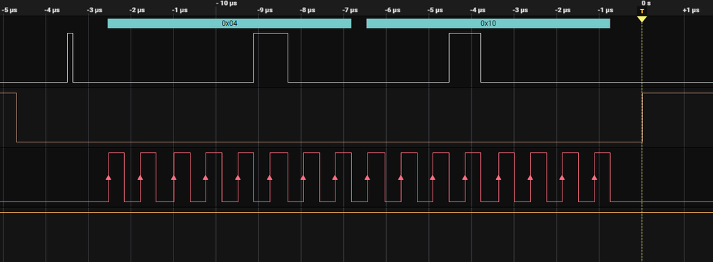This screenshot has width=713, height=262.
Task: Click the white data pulse beneath the 0x10 frame
Action: (465, 58)
